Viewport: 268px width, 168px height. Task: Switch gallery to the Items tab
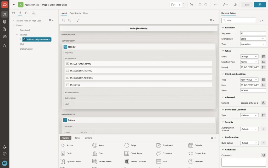pos(77,138)
